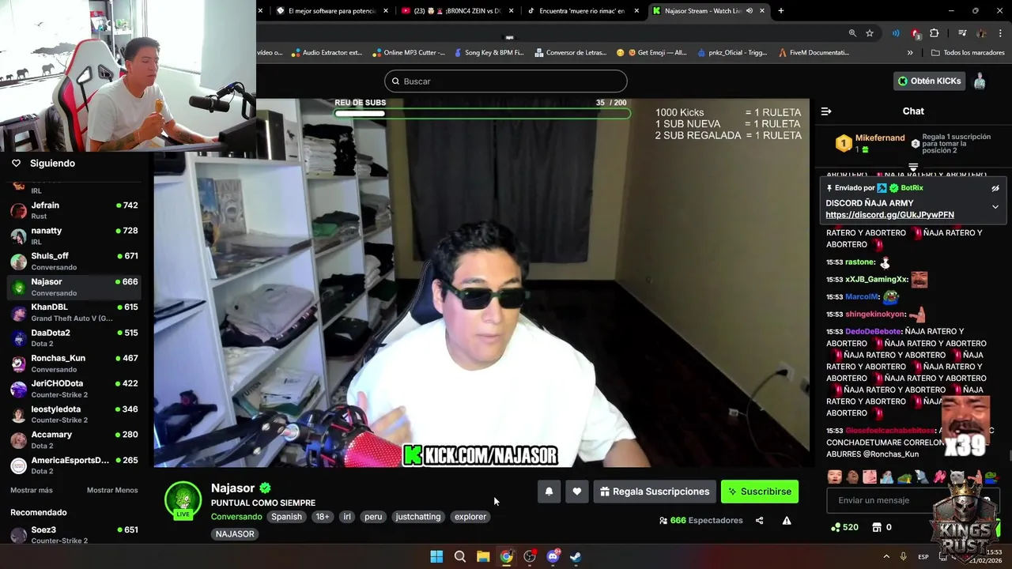Open Song Key & BPM Finder bookmark

(489, 53)
